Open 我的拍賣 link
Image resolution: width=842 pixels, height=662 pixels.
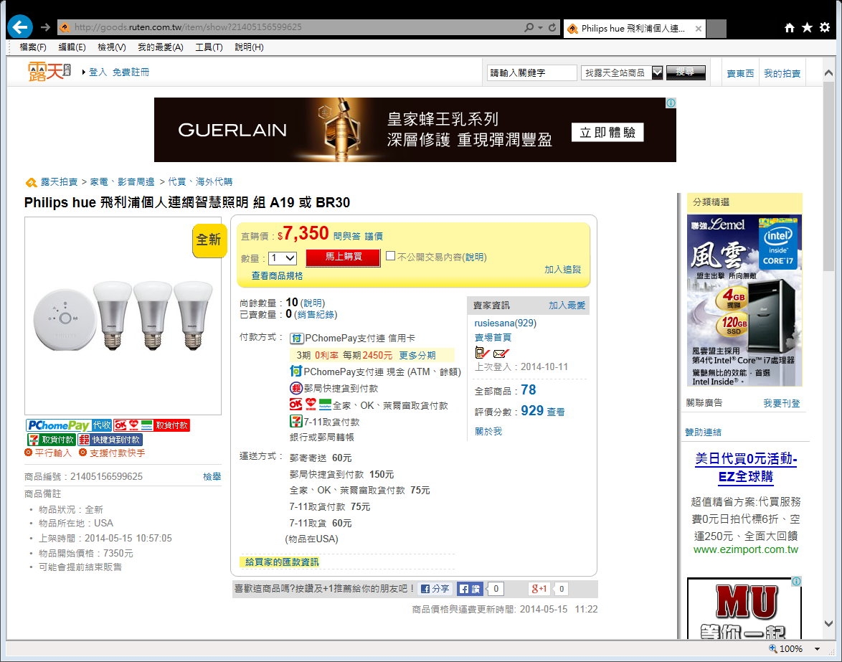point(782,74)
